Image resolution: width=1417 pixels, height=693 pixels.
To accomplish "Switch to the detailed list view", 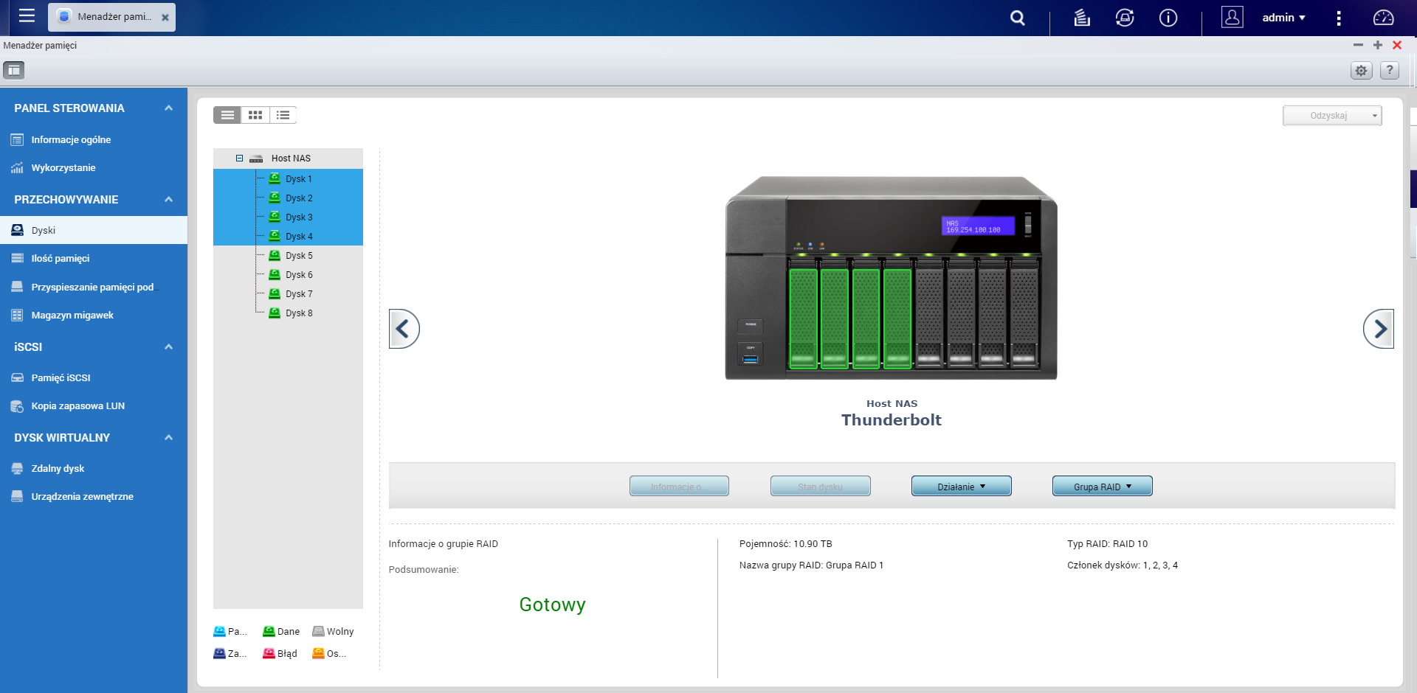I will coord(283,115).
